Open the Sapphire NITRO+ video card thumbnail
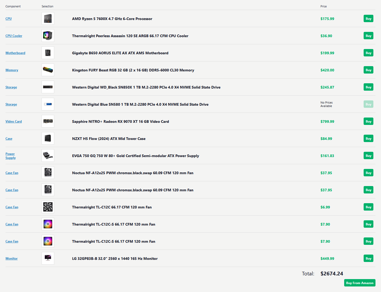Image resolution: width=381 pixels, height=292 pixels. click(48, 121)
